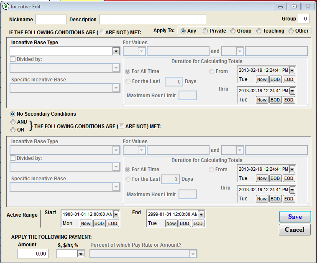
Task: Click Now button under Start date
Action: coord(86,223)
